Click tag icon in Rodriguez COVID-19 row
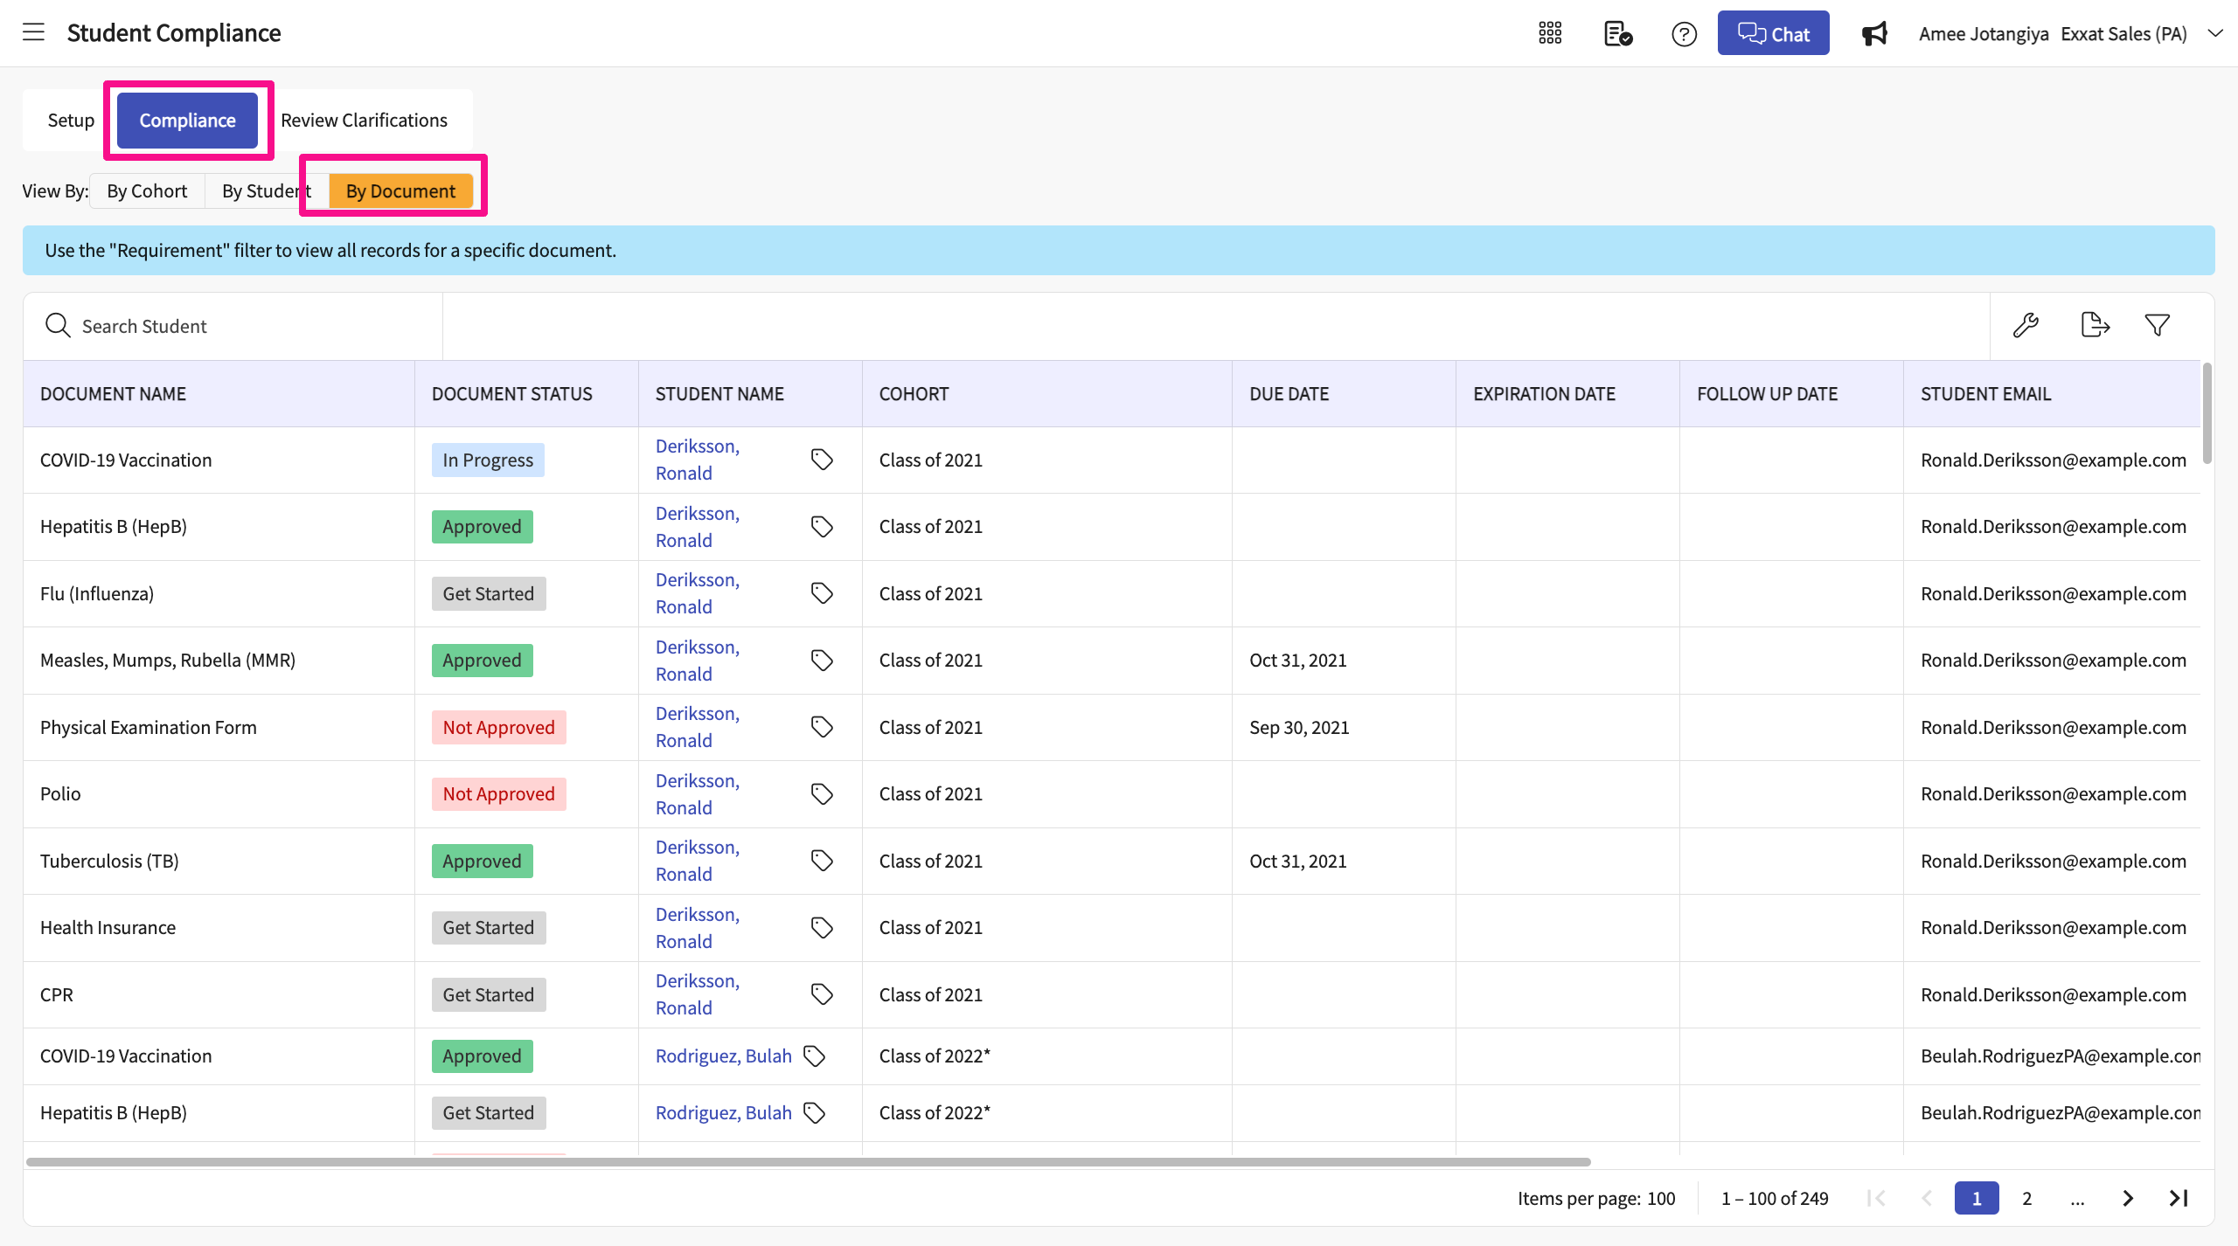 (x=814, y=1056)
